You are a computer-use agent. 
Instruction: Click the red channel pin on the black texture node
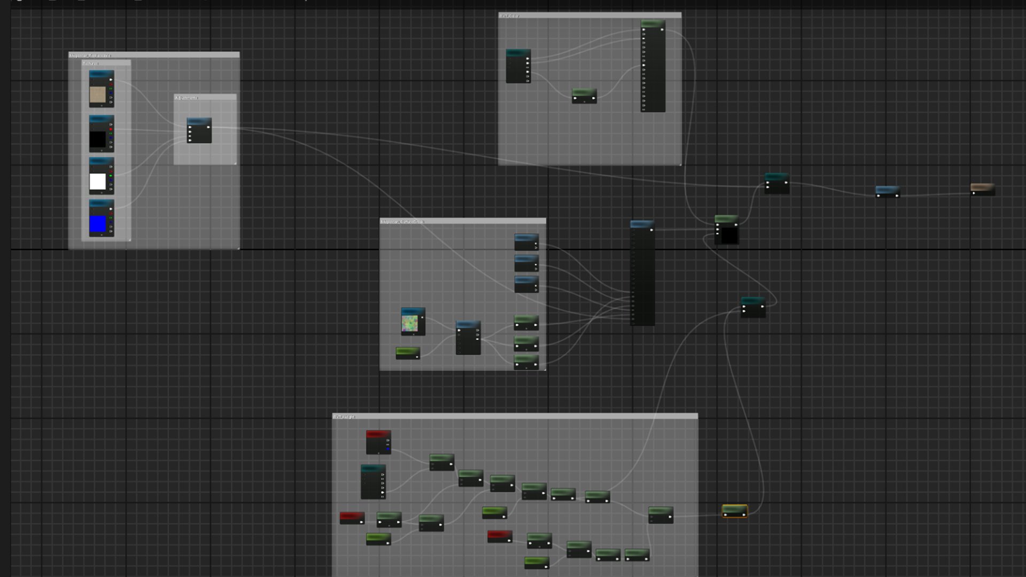pos(111,129)
